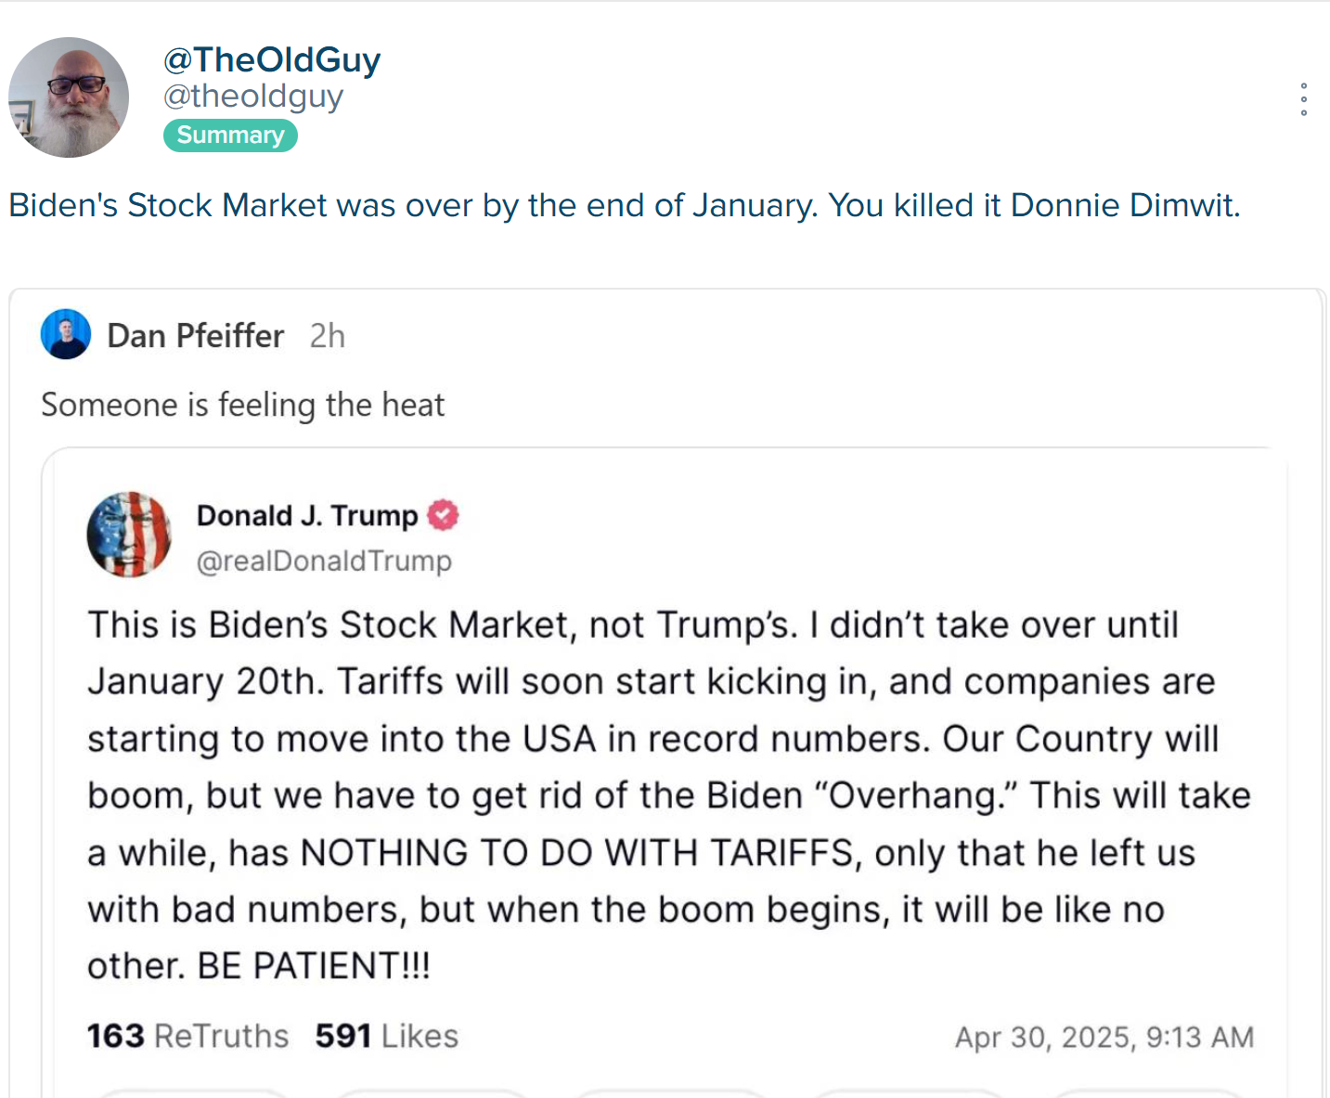Click the @realDonaldTrump handle
Screen dimensions: 1330x1098
click(x=324, y=562)
